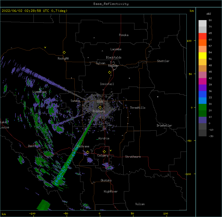Click the yellow diamond marker above RockyMH
The image size is (222, 217).
[x=64, y=53]
